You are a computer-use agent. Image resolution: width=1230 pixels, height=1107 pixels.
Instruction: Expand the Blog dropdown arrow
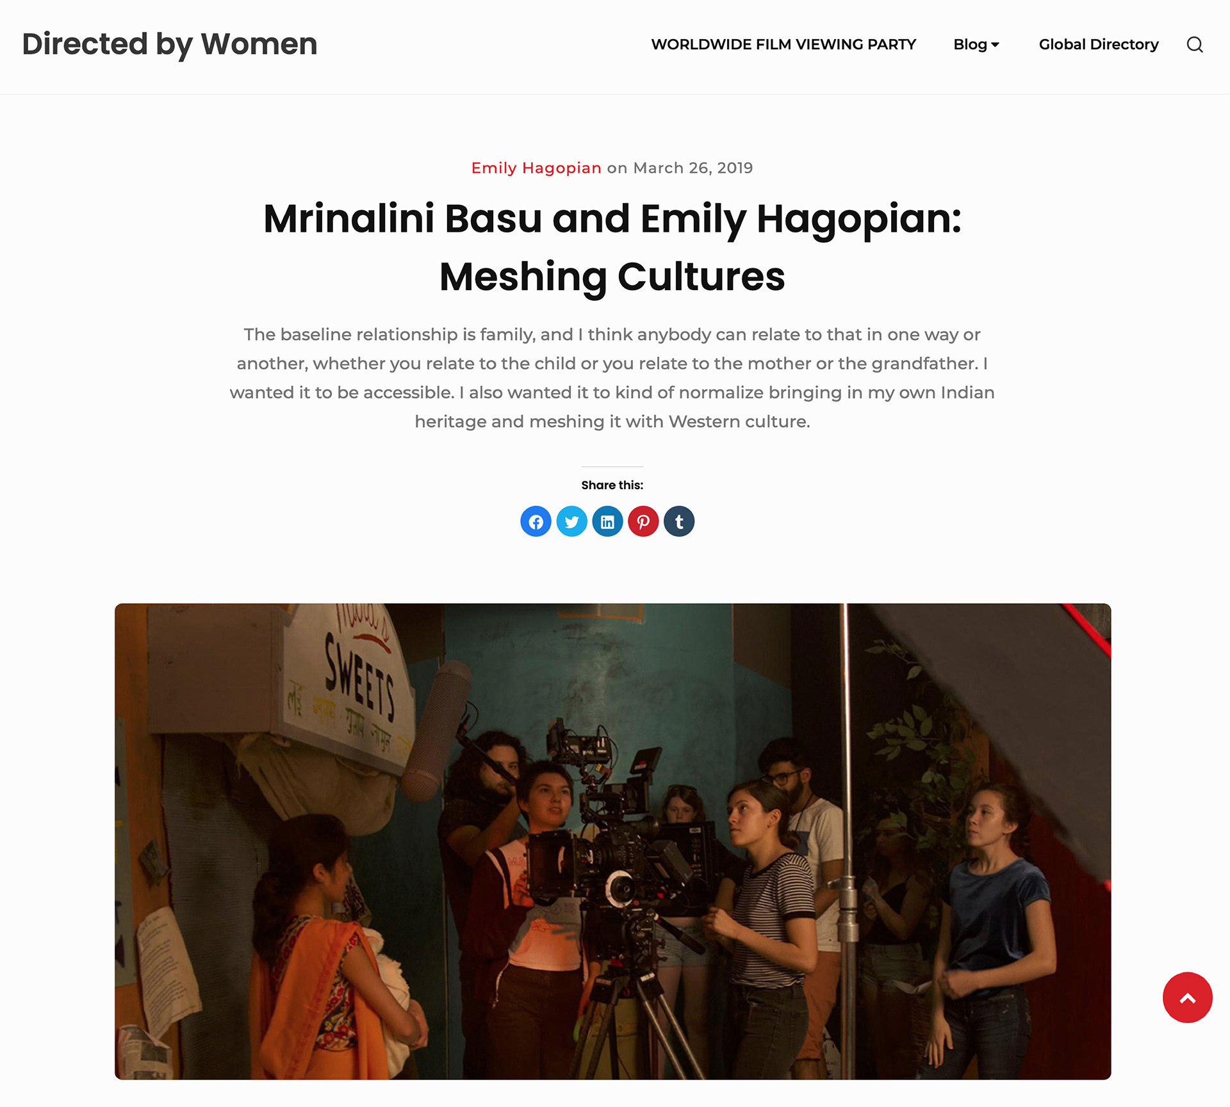coord(995,45)
